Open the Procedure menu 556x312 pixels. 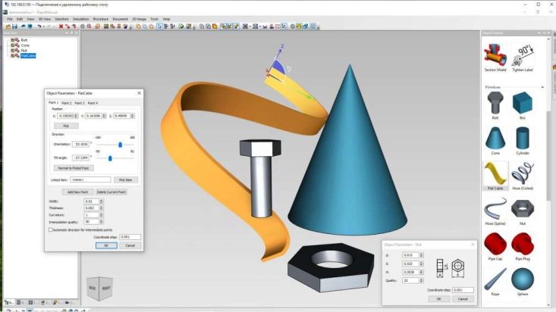(101, 19)
